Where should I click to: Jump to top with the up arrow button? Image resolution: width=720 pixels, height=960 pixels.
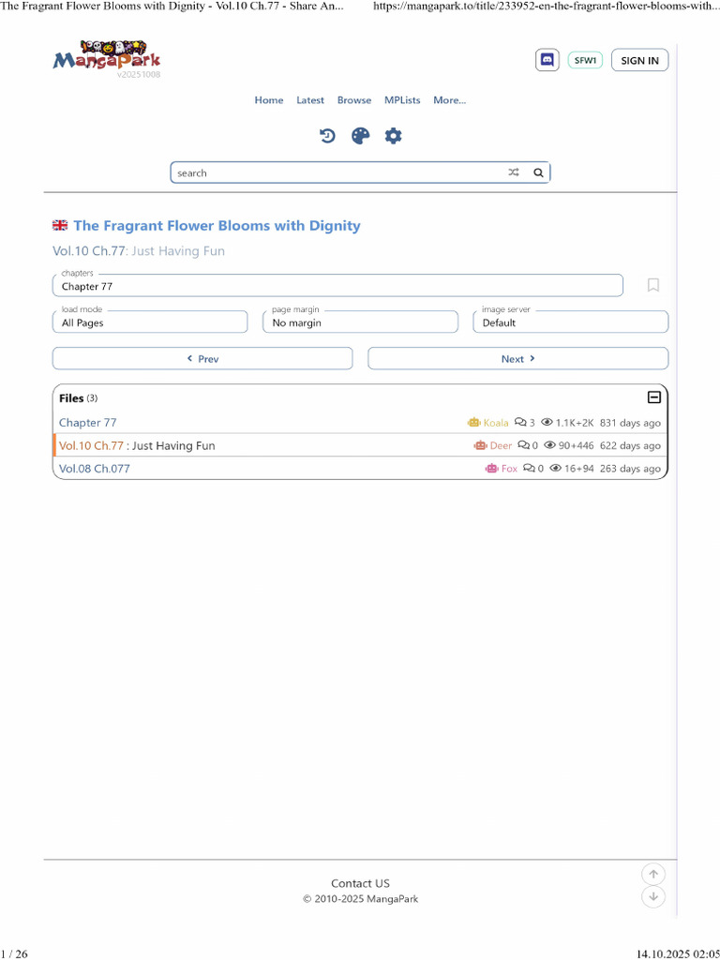click(653, 875)
